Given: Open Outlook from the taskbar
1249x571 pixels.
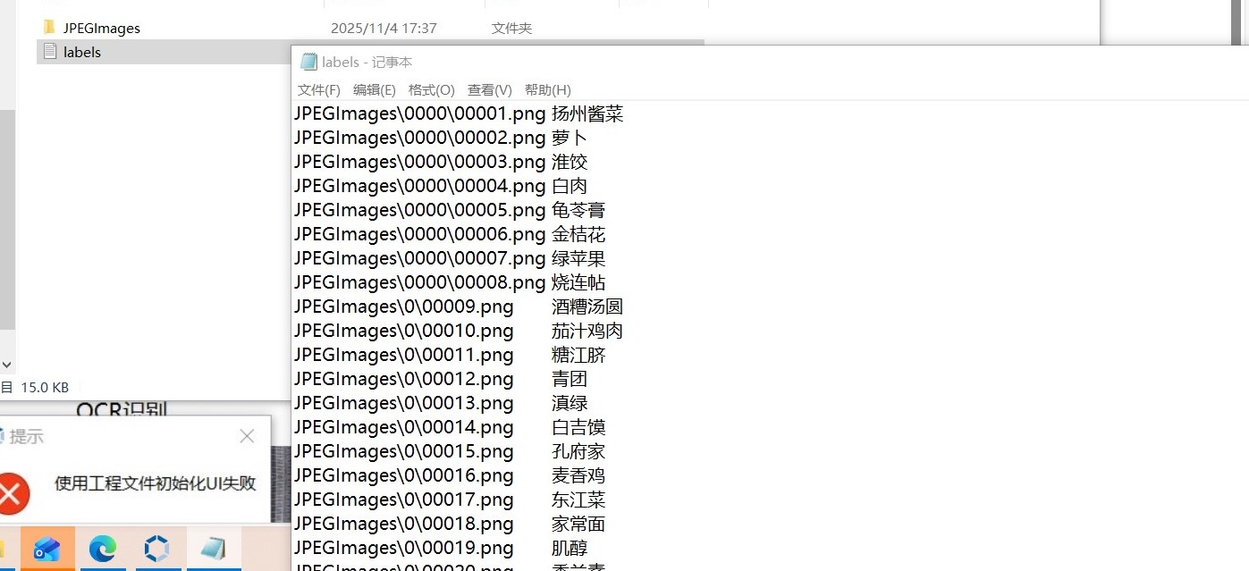Looking at the screenshot, I should pos(46,549).
